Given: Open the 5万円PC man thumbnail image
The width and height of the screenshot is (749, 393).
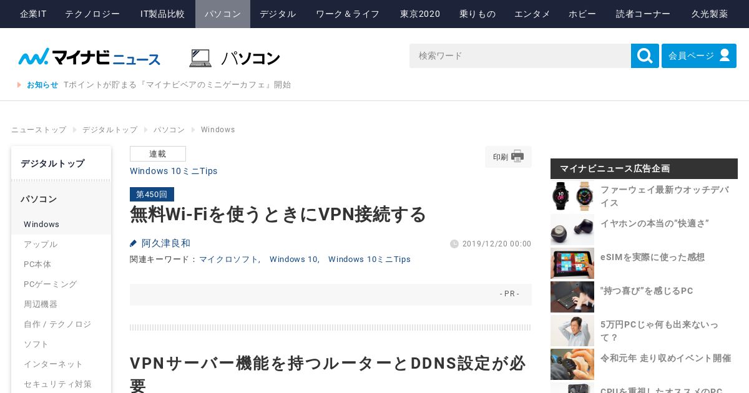Looking at the screenshot, I should tap(572, 331).
